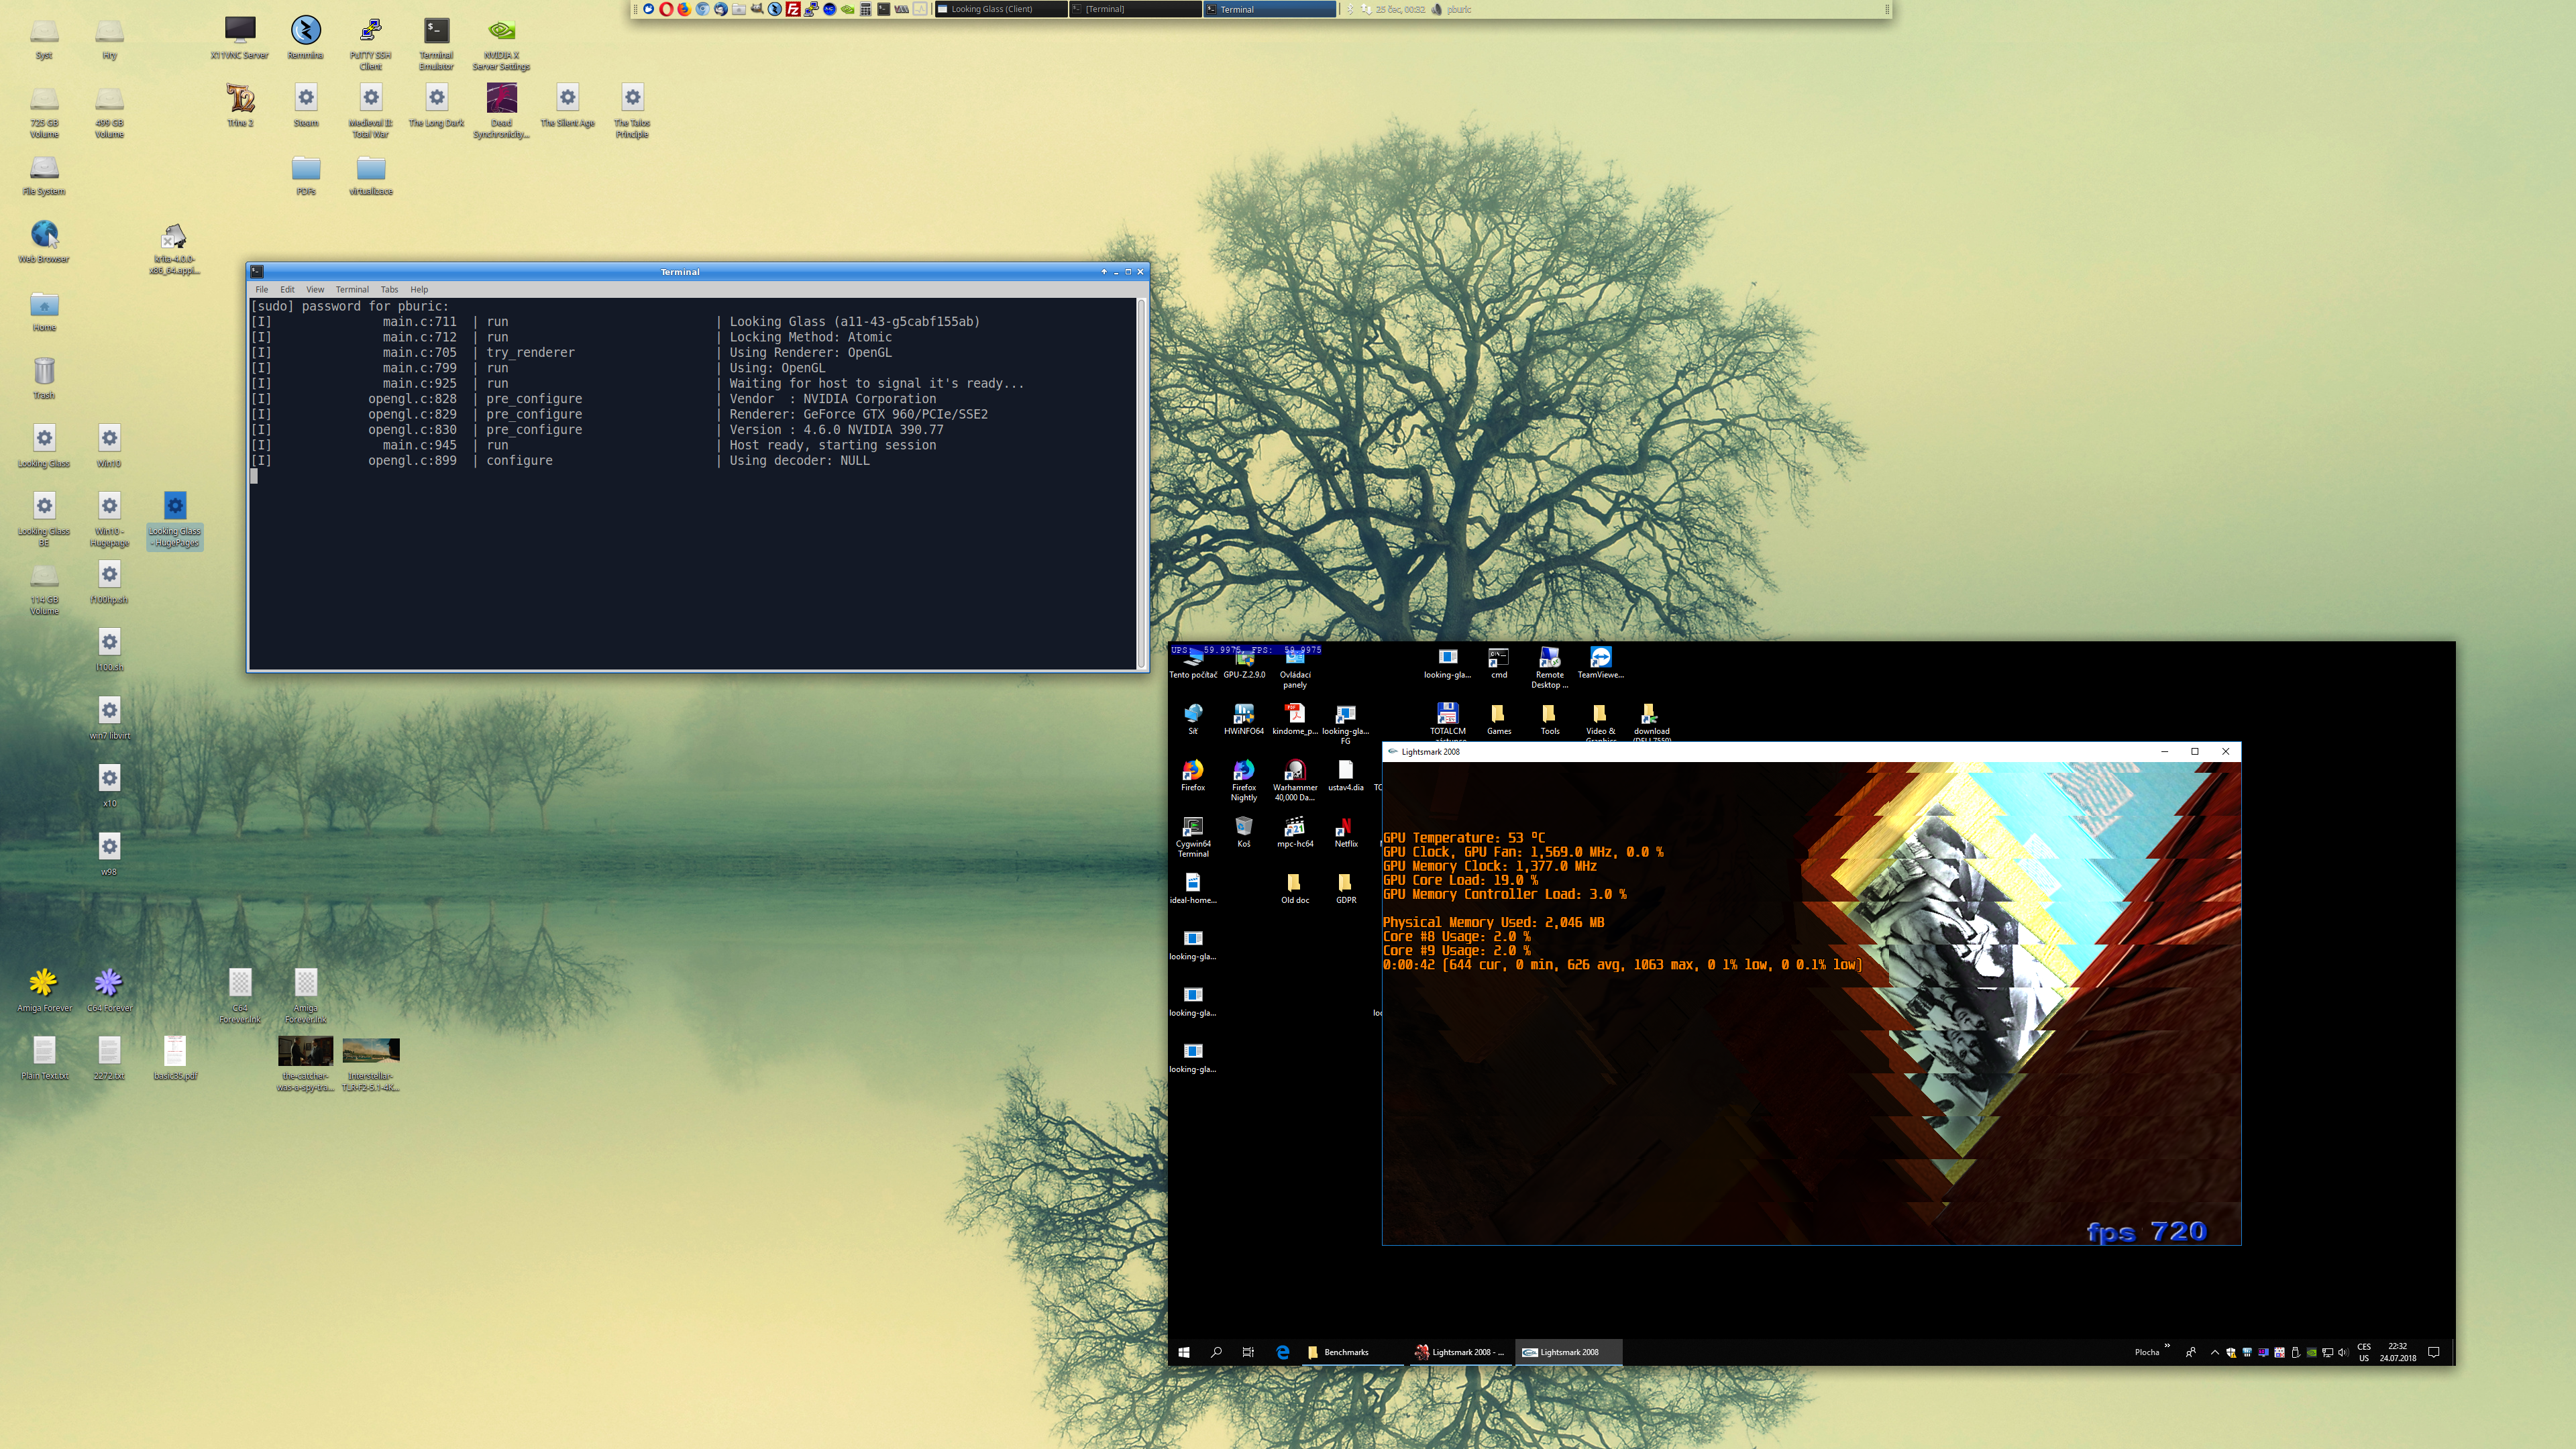The height and width of the screenshot is (1449, 2576).
Task: Open volume control in guest system tray
Action: pyautogui.click(x=2344, y=1353)
